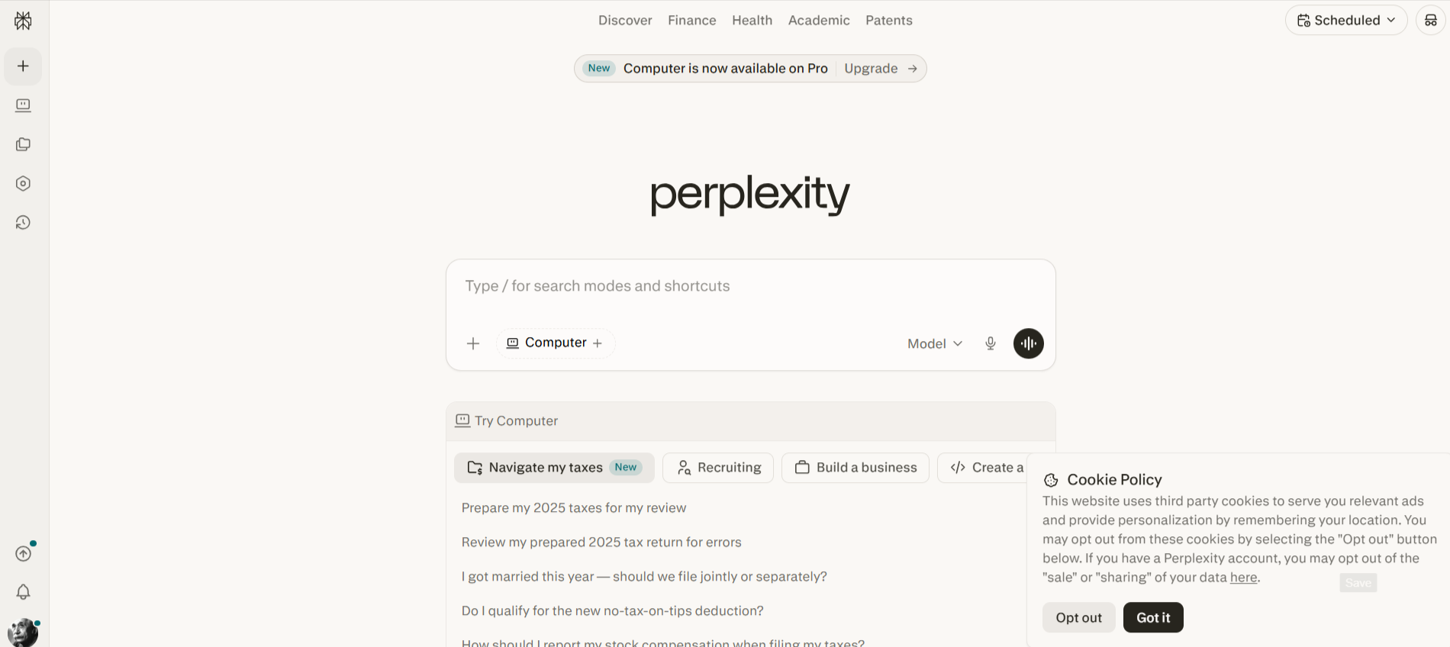Switch to the Finance tab

[x=691, y=20]
